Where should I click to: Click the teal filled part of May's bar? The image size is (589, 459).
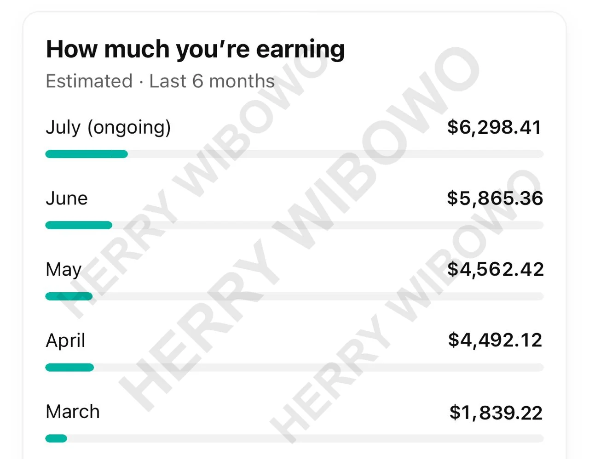tap(69, 296)
